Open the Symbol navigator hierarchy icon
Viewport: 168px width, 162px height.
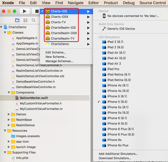(x=25, y=20)
